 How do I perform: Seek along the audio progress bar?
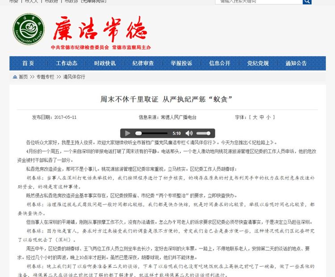click(151, 133)
